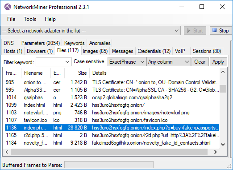Screen dimensions: 233x170
Task: Select the index.php frame 1136 row
Action: 112,128
